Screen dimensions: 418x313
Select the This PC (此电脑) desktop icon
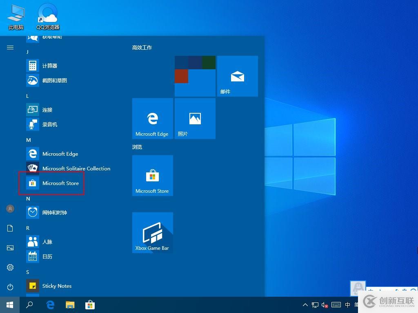point(16,17)
